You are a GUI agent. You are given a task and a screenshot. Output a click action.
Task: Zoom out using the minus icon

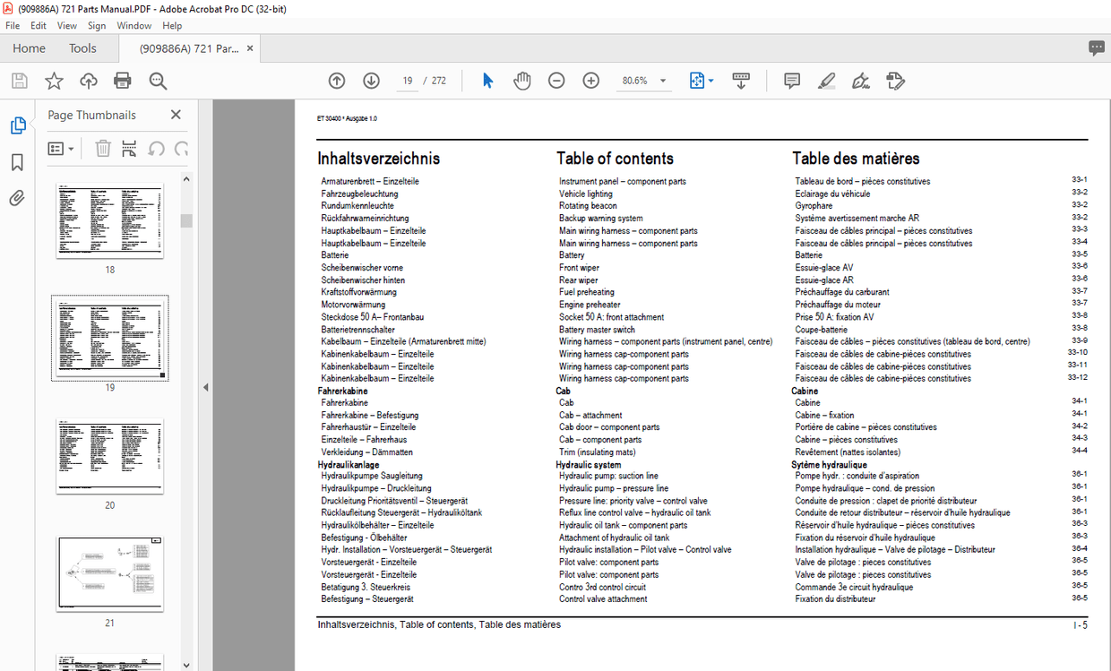pyautogui.click(x=556, y=81)
